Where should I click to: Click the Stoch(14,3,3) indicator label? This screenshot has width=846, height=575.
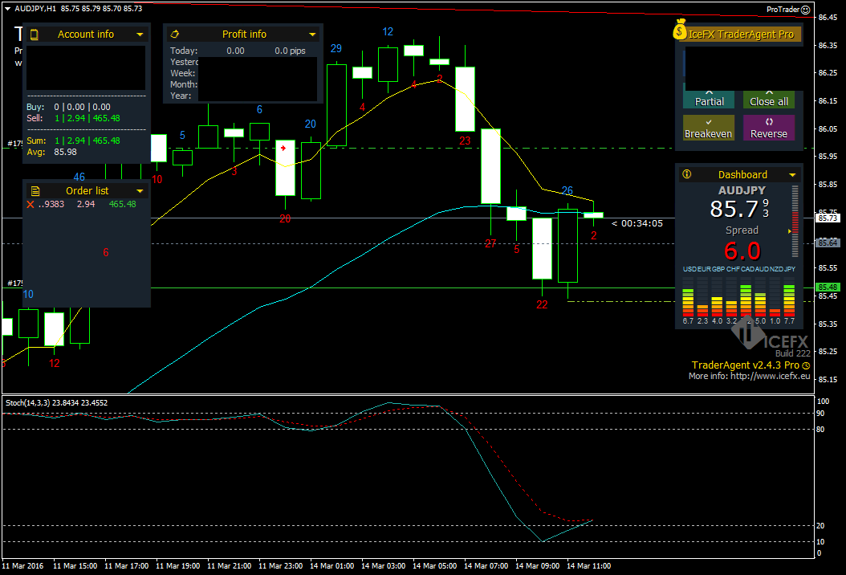(x=56, y=403)
